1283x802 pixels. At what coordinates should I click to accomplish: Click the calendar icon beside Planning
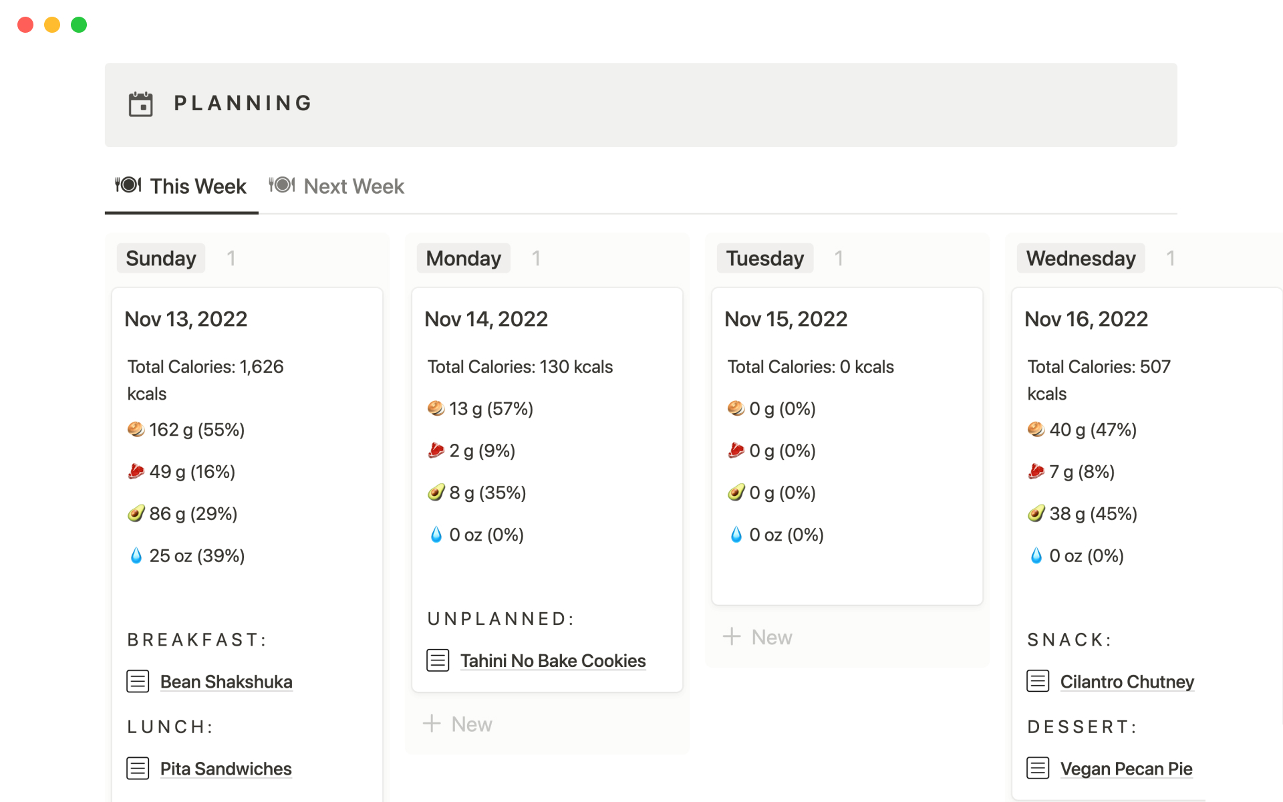click(x=140, y=104)
